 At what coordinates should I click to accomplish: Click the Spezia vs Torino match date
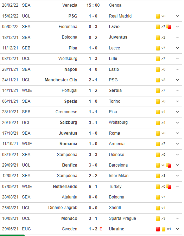click(10, 101)
